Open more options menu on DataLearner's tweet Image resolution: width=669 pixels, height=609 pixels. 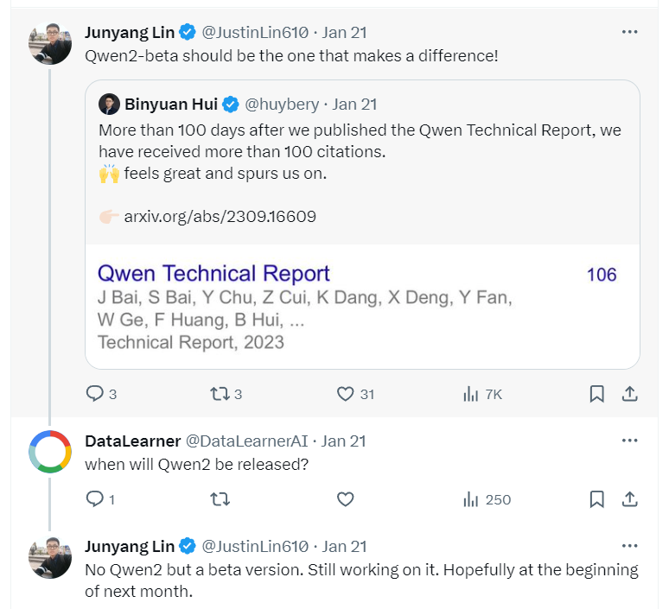[629, 441]
